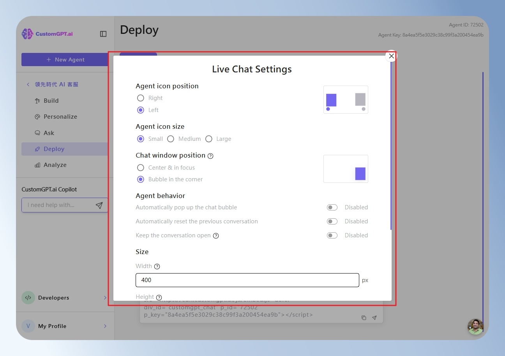Send the Copilot message arrow icon
The height and width of the screenshot is (356, 505).
99,205
